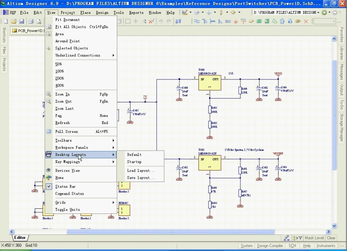
Task: Click the System panel button
Action: [247, 246]
